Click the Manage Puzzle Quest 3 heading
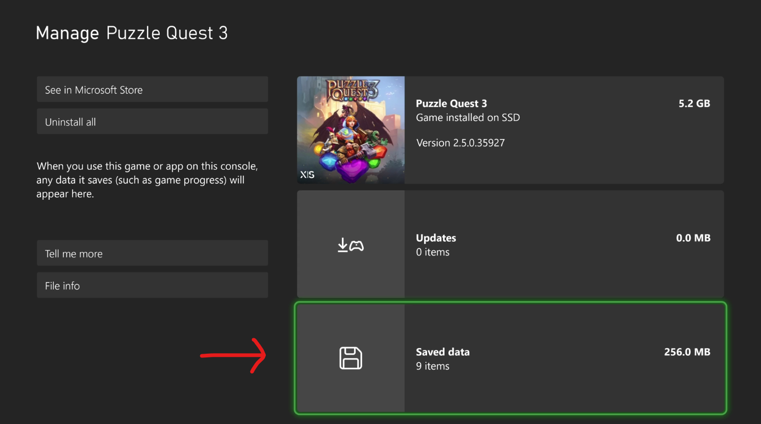This screenshot has width=761, height=424. pos(132,32)
